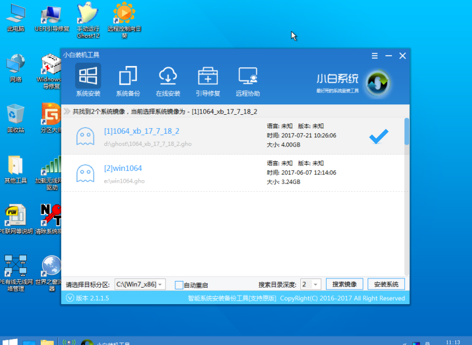Viewport: 472px width, 345px height.
Task: Click the taskbar clock showing 11:13
Action: pyautogui.click(x=452, y=343)
